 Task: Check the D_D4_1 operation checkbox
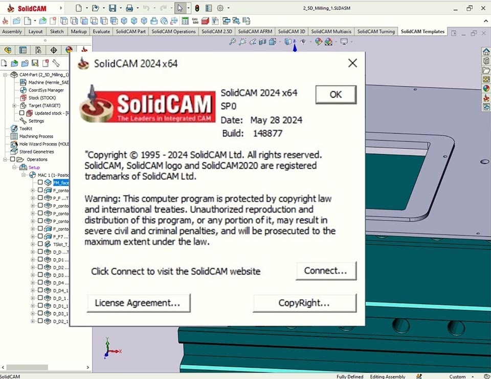click(x=40, y=290)
